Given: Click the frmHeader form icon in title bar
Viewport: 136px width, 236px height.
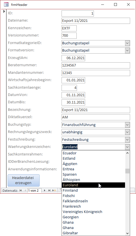Looking at the screenshot, I should [x=6, y=4].
